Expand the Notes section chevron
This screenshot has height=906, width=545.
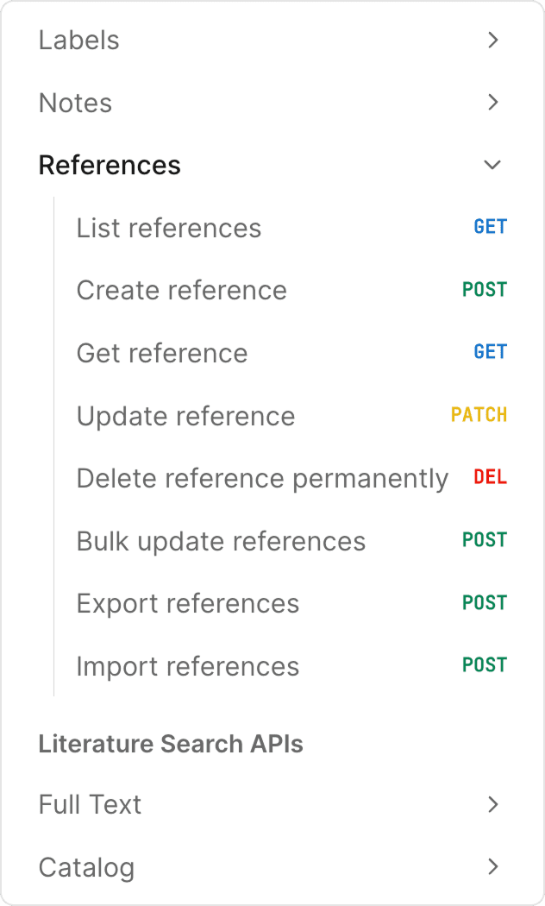(x=492, y=103)
